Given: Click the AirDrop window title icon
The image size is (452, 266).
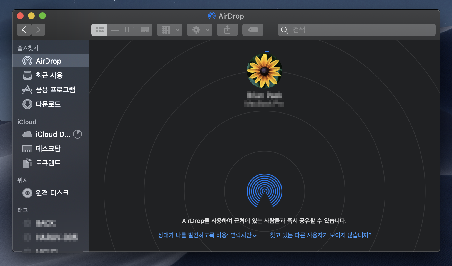Looking at the screenshot, I should 212,16.
